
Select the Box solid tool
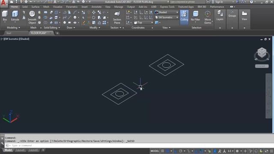[5, 16]
